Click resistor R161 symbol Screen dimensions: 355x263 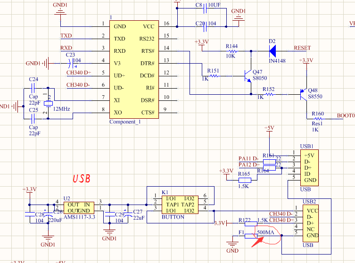tap(269, 162)
